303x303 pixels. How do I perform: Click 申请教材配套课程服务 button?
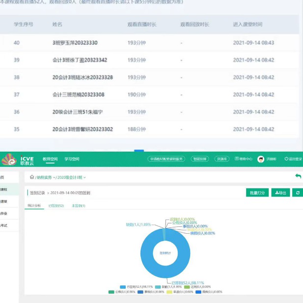pyautogui.click(x=165, y=159)
